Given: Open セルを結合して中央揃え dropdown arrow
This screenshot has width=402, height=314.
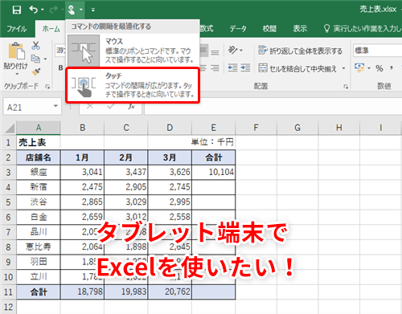Looking at the screenshot, I should [343, 68].
